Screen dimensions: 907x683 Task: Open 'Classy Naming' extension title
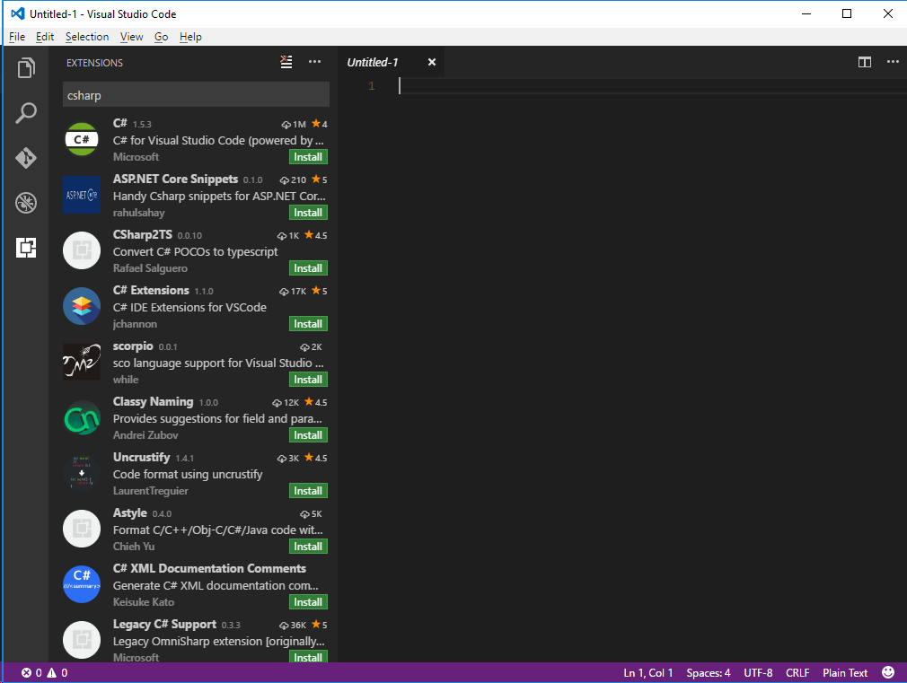click(x=154, y=401)
